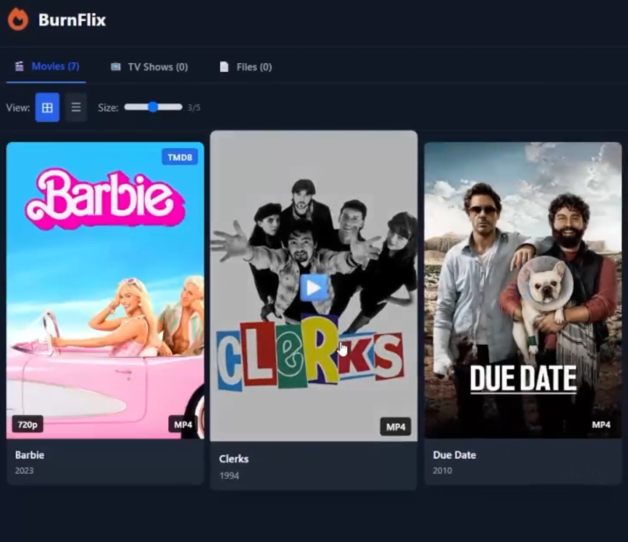Click the TMDB badge on Barbie

[x=180, y=157]
